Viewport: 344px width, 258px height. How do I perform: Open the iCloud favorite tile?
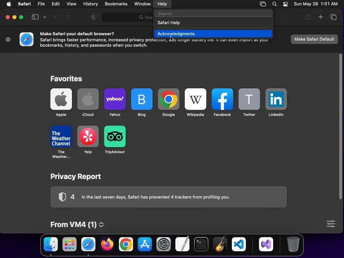(x=88, y=99)
